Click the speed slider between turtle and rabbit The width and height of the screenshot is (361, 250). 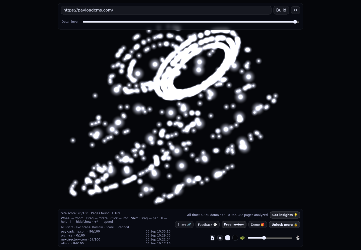[270, 238]
